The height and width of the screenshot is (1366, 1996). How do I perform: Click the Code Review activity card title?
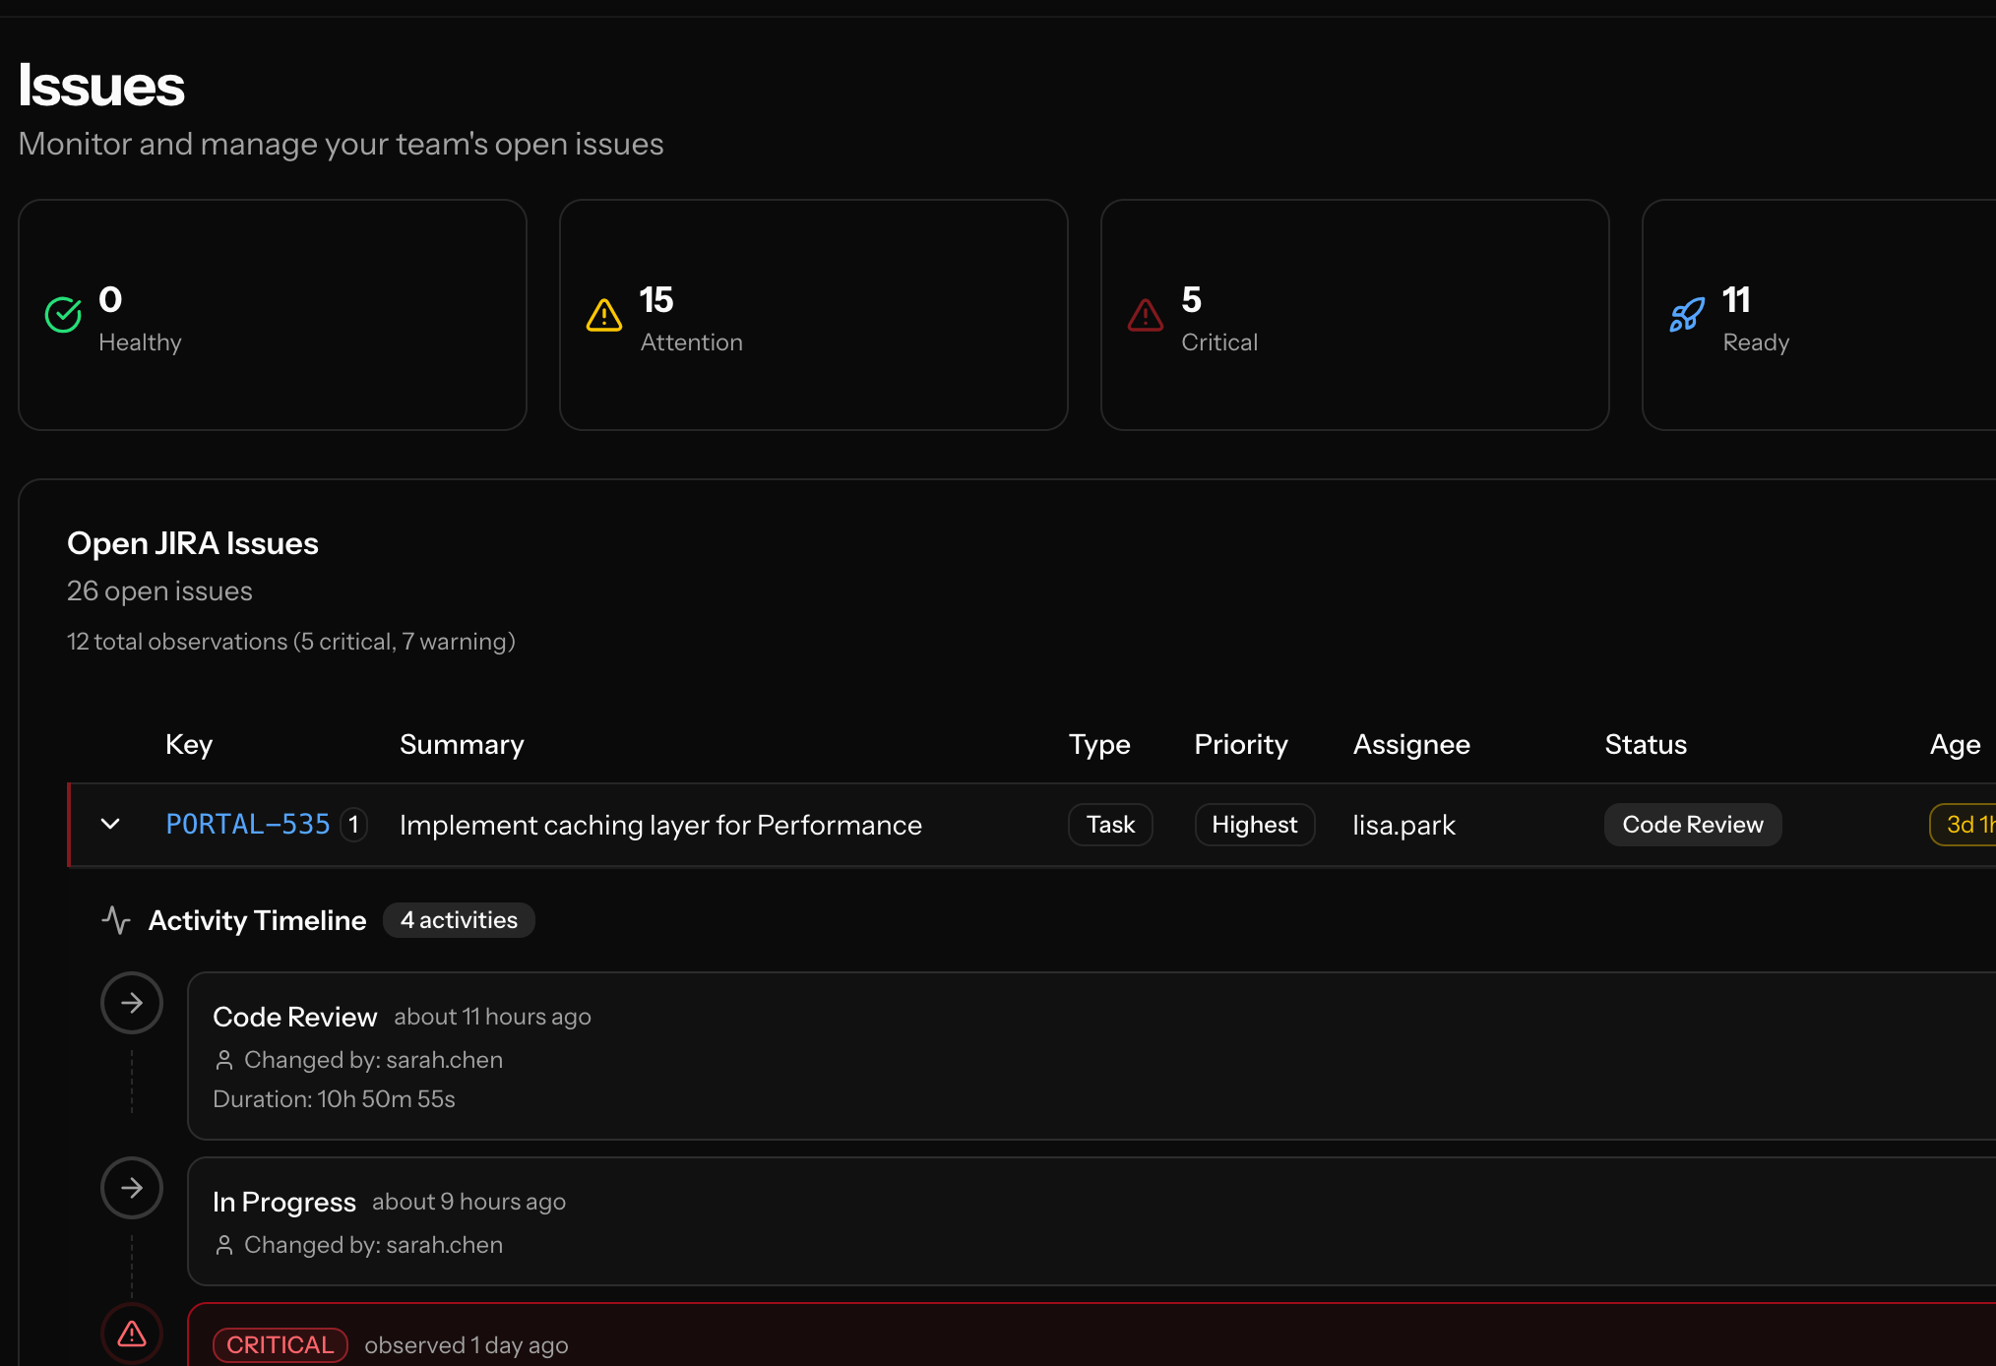(295, 1017)
